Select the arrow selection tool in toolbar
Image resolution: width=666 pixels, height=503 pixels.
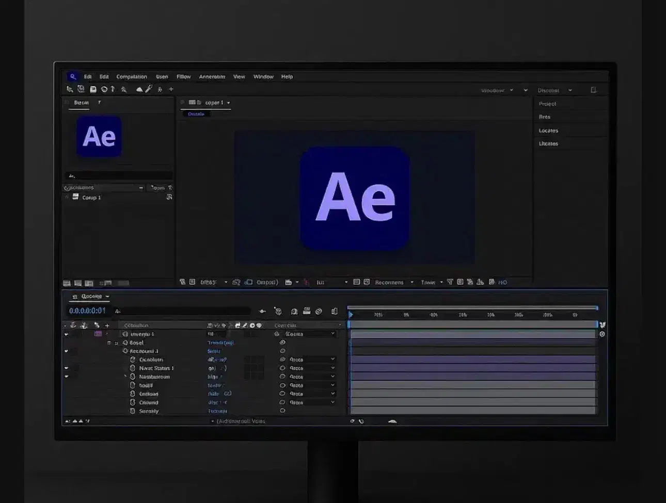(70, 89)
